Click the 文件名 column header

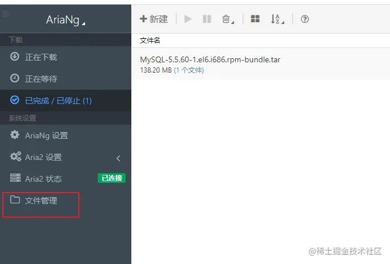tap(150, 41)
